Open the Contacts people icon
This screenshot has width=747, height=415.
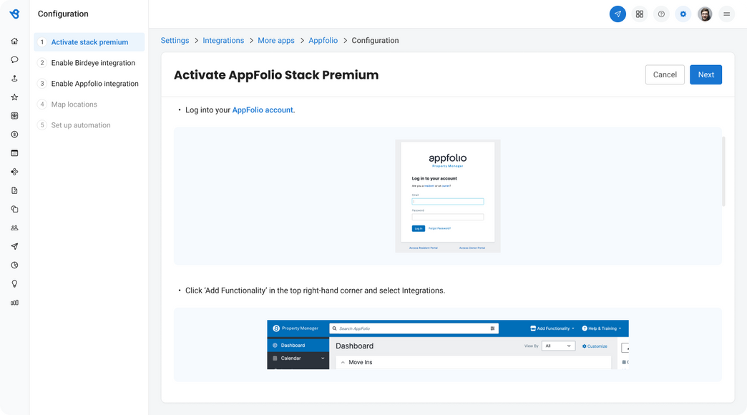point(14,228)
